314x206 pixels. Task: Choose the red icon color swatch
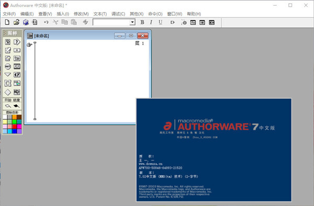15,127
